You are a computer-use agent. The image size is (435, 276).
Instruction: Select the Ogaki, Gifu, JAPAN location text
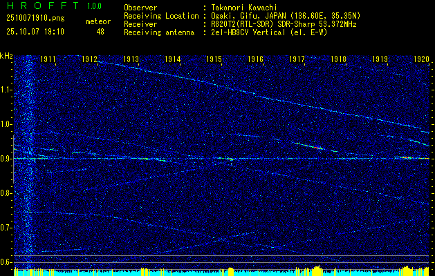286,16
